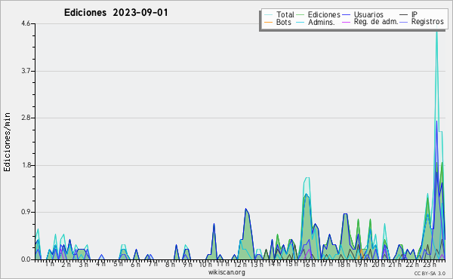
Task: Click the '22 h' x-axis label
Action: coord(412,264)
